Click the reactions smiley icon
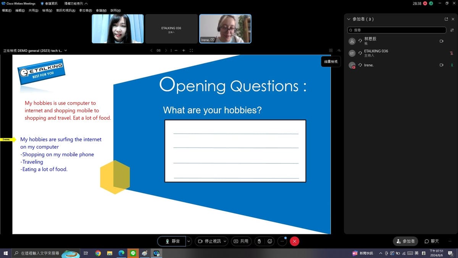Image resolution: width=458 pixels, height=258 pixels. 270,241
